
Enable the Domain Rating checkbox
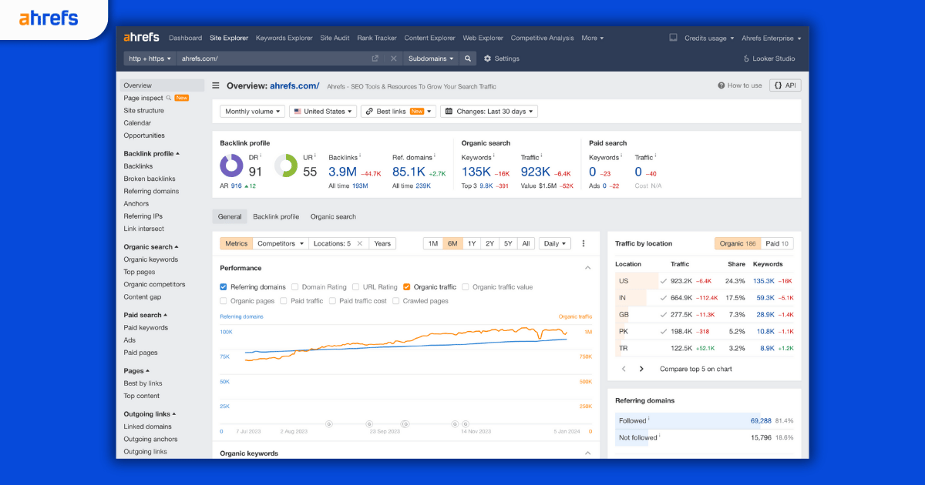(294, 287)
